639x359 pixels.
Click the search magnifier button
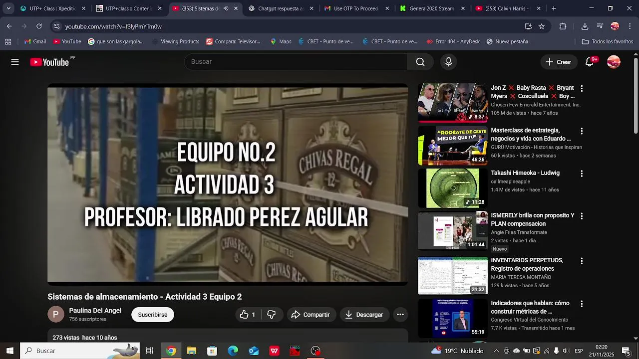(420, 62)
